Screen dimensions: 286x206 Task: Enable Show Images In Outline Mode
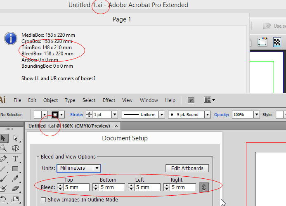[x=43, y=200]
